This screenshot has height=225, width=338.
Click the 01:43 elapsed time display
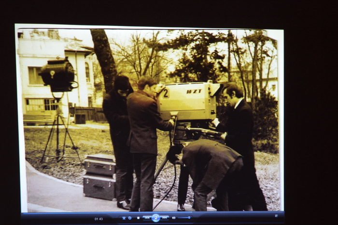(x=99, y=219)
